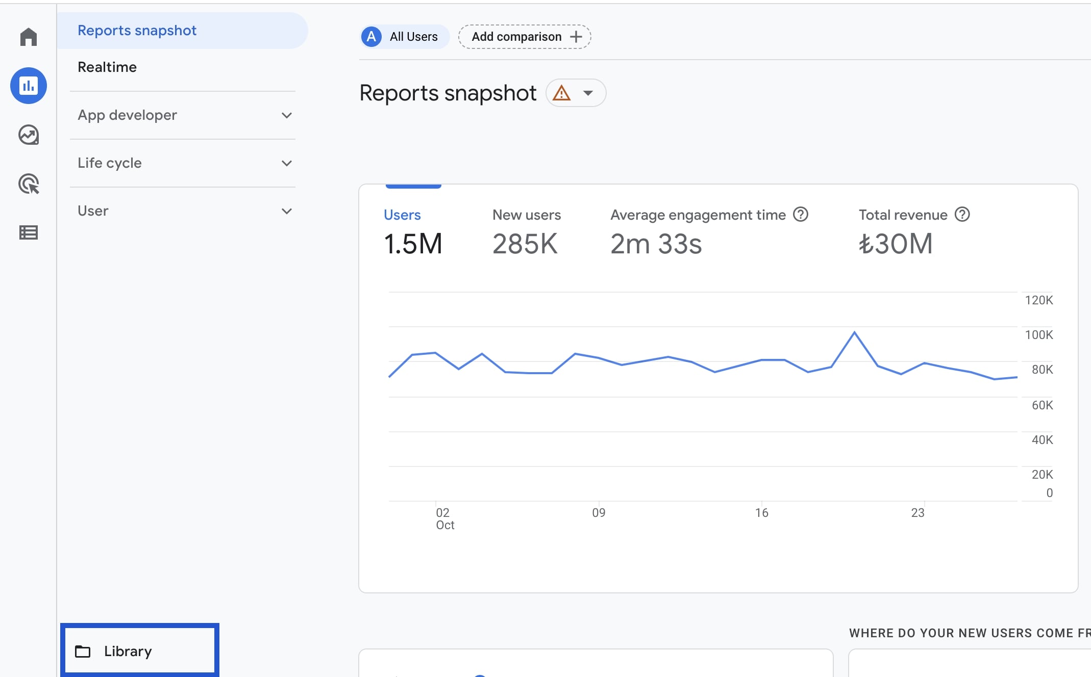Click the orange warning triangle icon
The height and width of the screenshot is (677, 1091).
pos(562,93)
